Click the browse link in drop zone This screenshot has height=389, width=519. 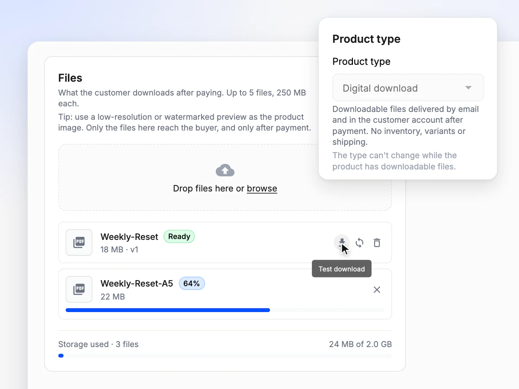coord(262,188)
